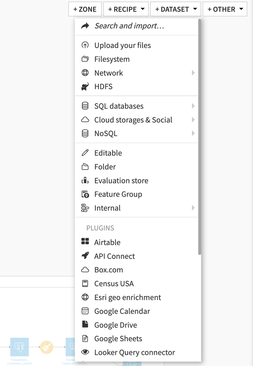
Task: Select the Transactions_Customers_Joined PostgreSQL dataset
Action: [x=19, y=347]
